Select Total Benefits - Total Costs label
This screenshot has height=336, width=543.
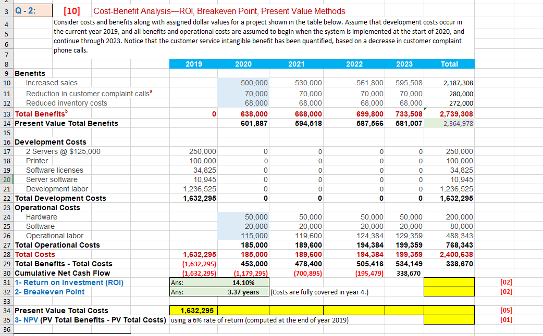tap(64, 264)
